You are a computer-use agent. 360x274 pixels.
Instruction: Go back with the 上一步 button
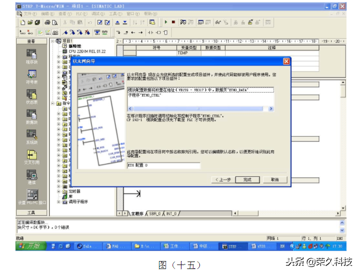pyautogui.click(x=222, y=179)
